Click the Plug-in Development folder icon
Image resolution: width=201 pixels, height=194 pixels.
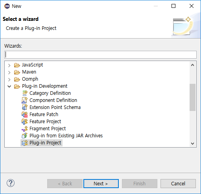click(x=17, y=86)
